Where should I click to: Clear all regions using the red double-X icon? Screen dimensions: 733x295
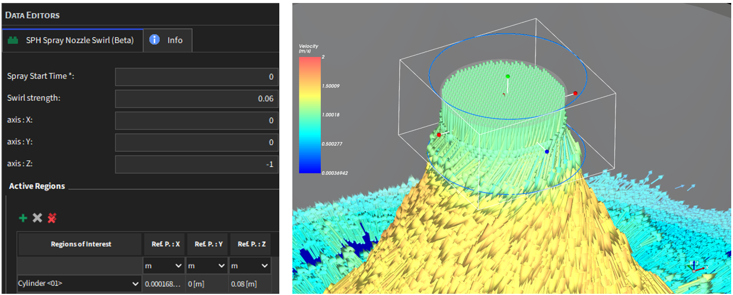[x=52, y=218]
